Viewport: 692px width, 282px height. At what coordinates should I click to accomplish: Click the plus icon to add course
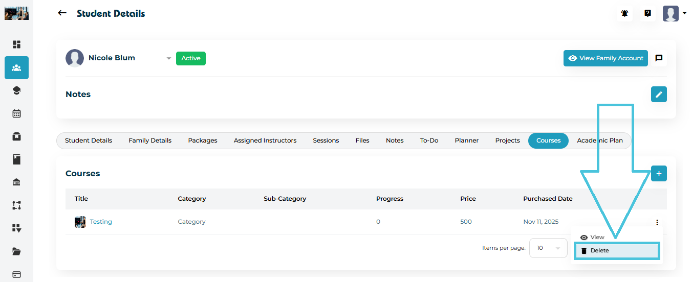click(659, 174)
